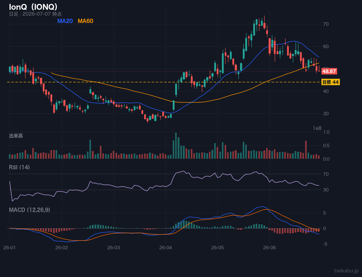Screen dimensions: 362x277
Task: Click the MACD axis value -5
Action: [x=325, y=244]
